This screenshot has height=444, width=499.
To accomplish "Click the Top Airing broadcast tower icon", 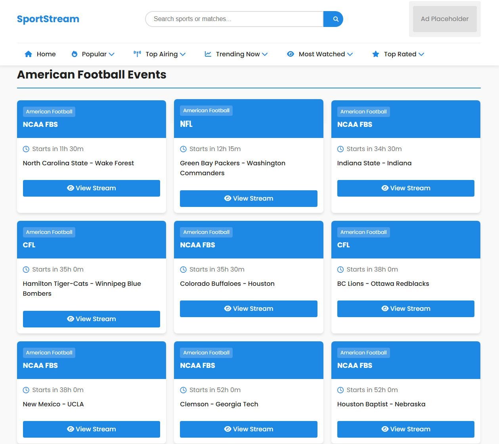I will pos(137,54).
